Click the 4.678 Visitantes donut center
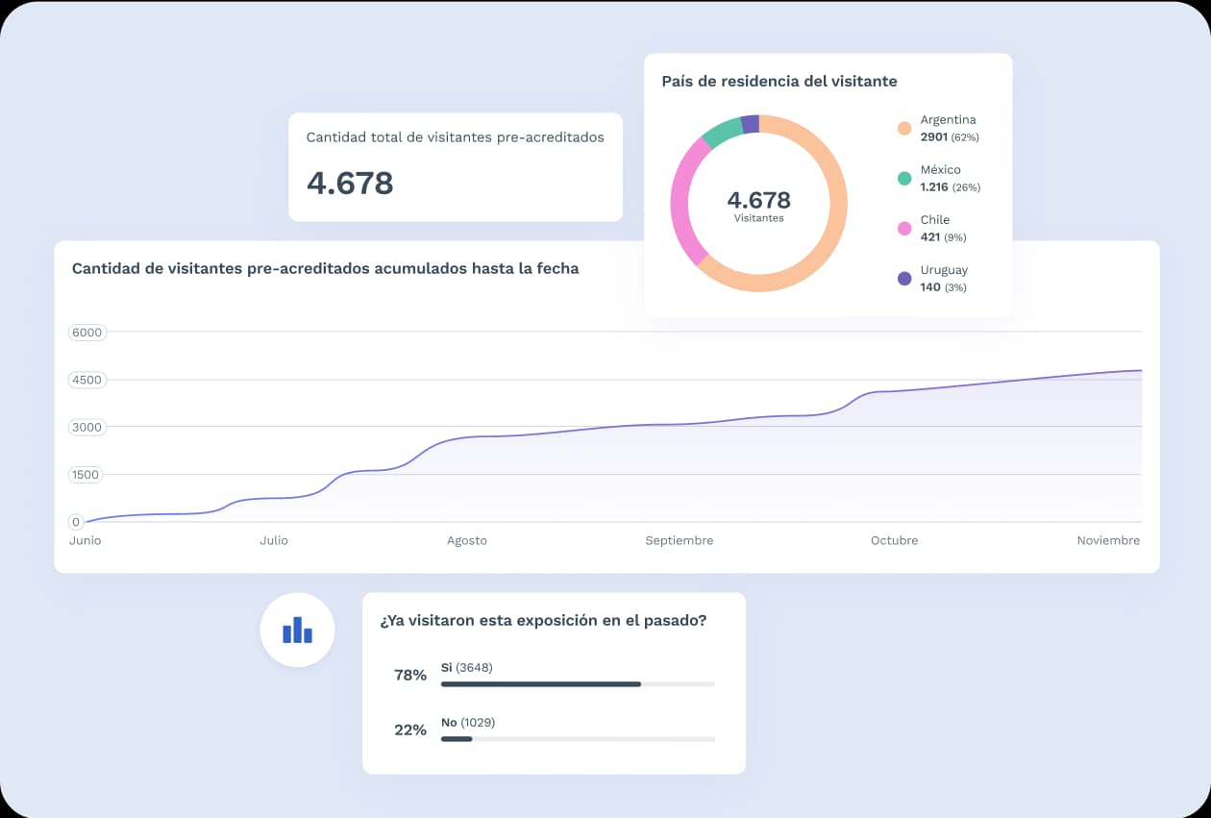Viewport: 1211px width, 818px height. click(x=758, y=206)
